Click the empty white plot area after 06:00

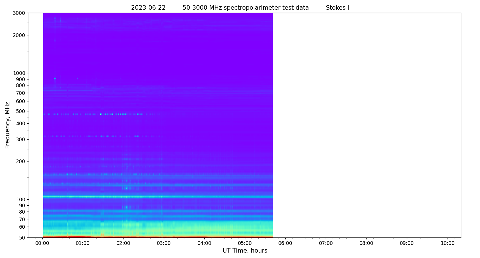[x=367, y=125]
